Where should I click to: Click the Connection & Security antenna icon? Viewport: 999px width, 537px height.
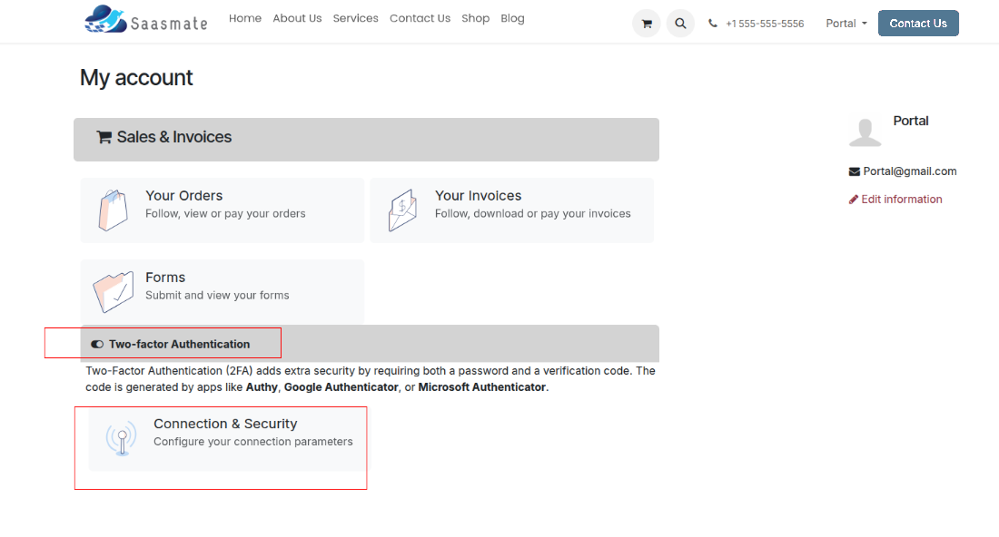coord(121,438)
